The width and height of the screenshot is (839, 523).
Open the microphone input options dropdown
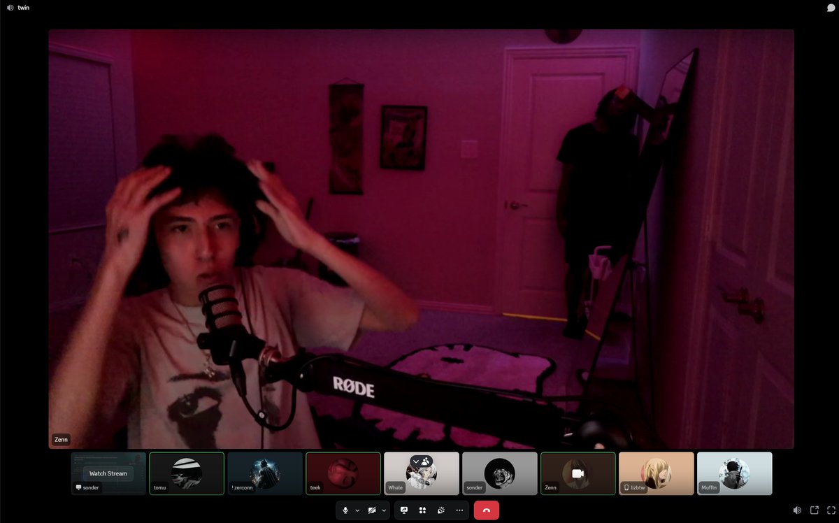click(x=357, y=510)
